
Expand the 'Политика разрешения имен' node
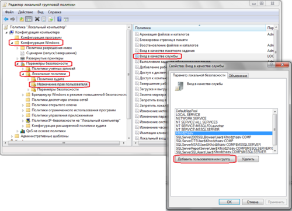pyautogui.click(x=18, y=48)
